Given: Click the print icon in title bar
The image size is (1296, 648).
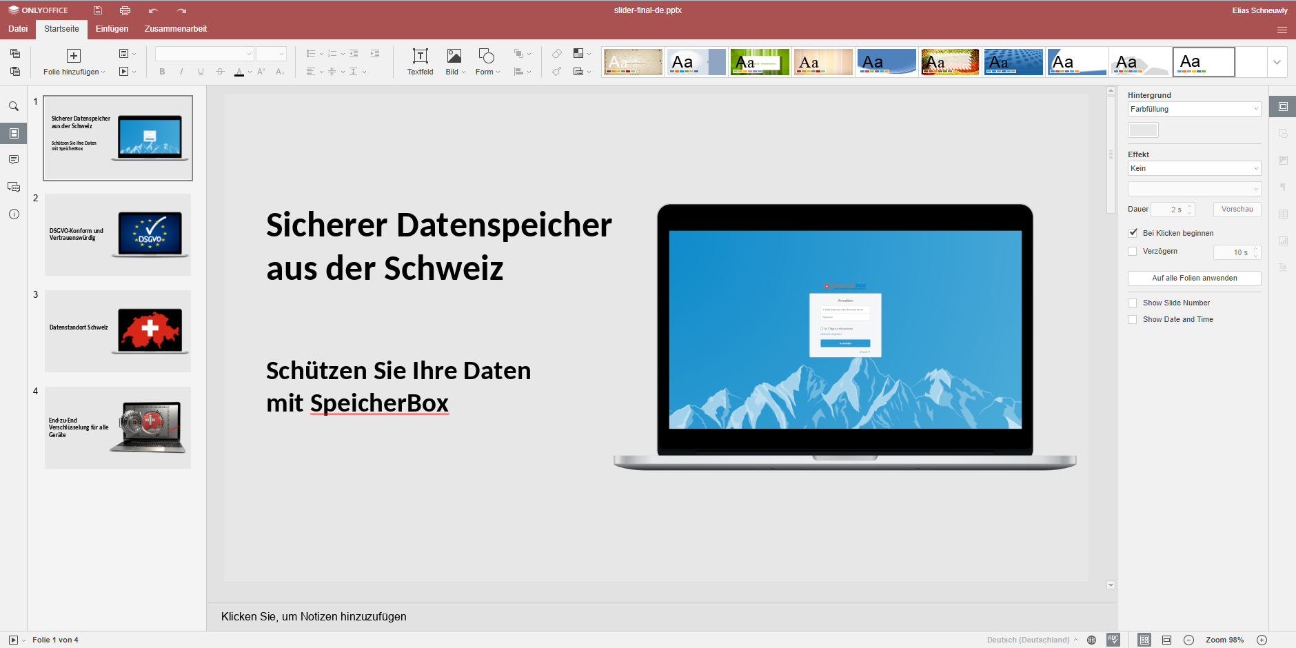Looking at the screenshot, I should [x=125, y=10].
